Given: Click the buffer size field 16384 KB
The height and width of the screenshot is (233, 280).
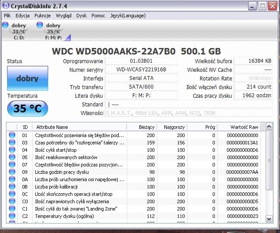Looking at the screenshot, I should click(253, 61).
